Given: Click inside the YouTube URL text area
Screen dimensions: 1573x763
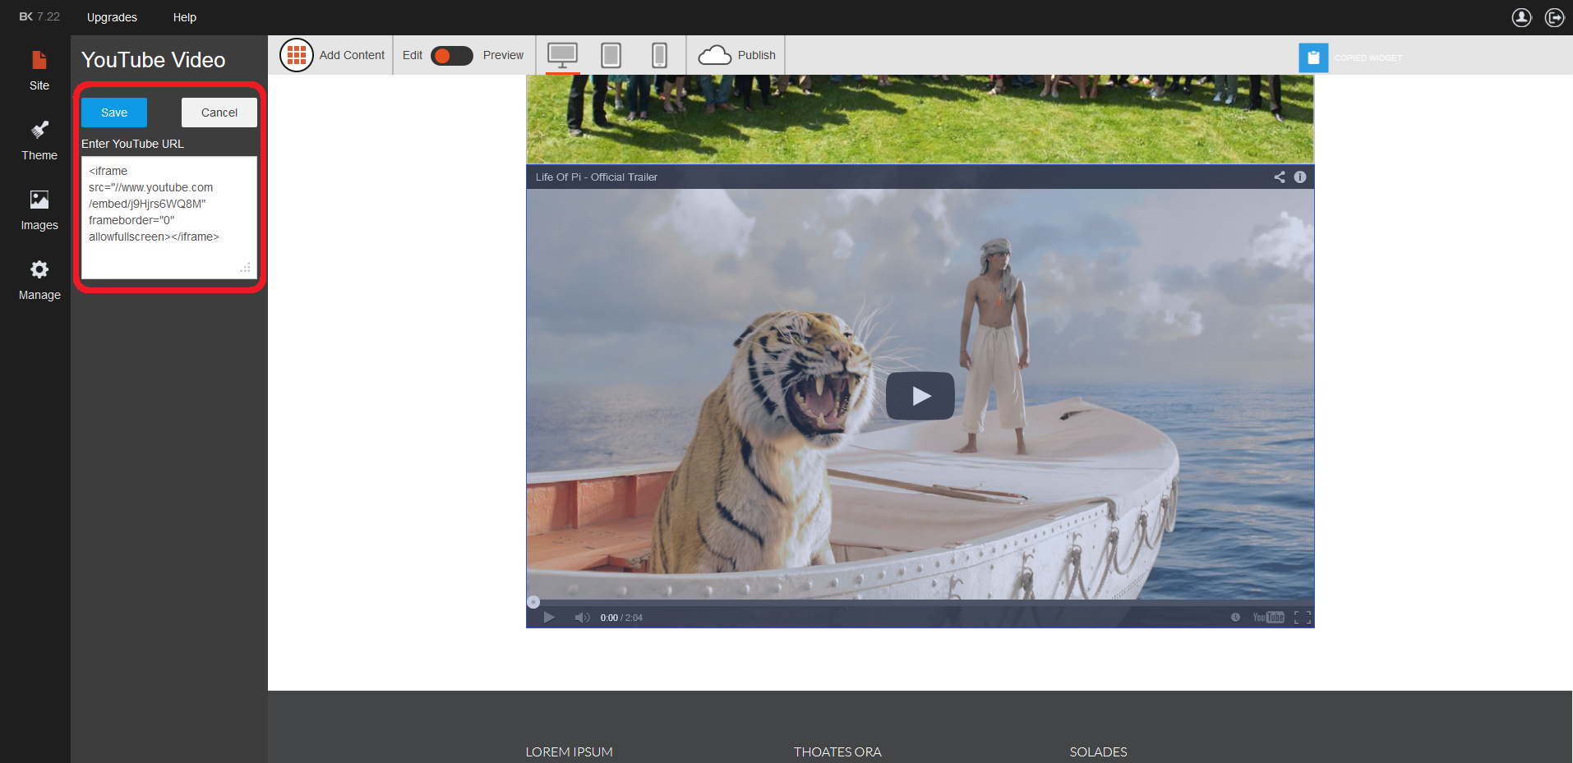Looking at the screenshot, I should (169, 218).
